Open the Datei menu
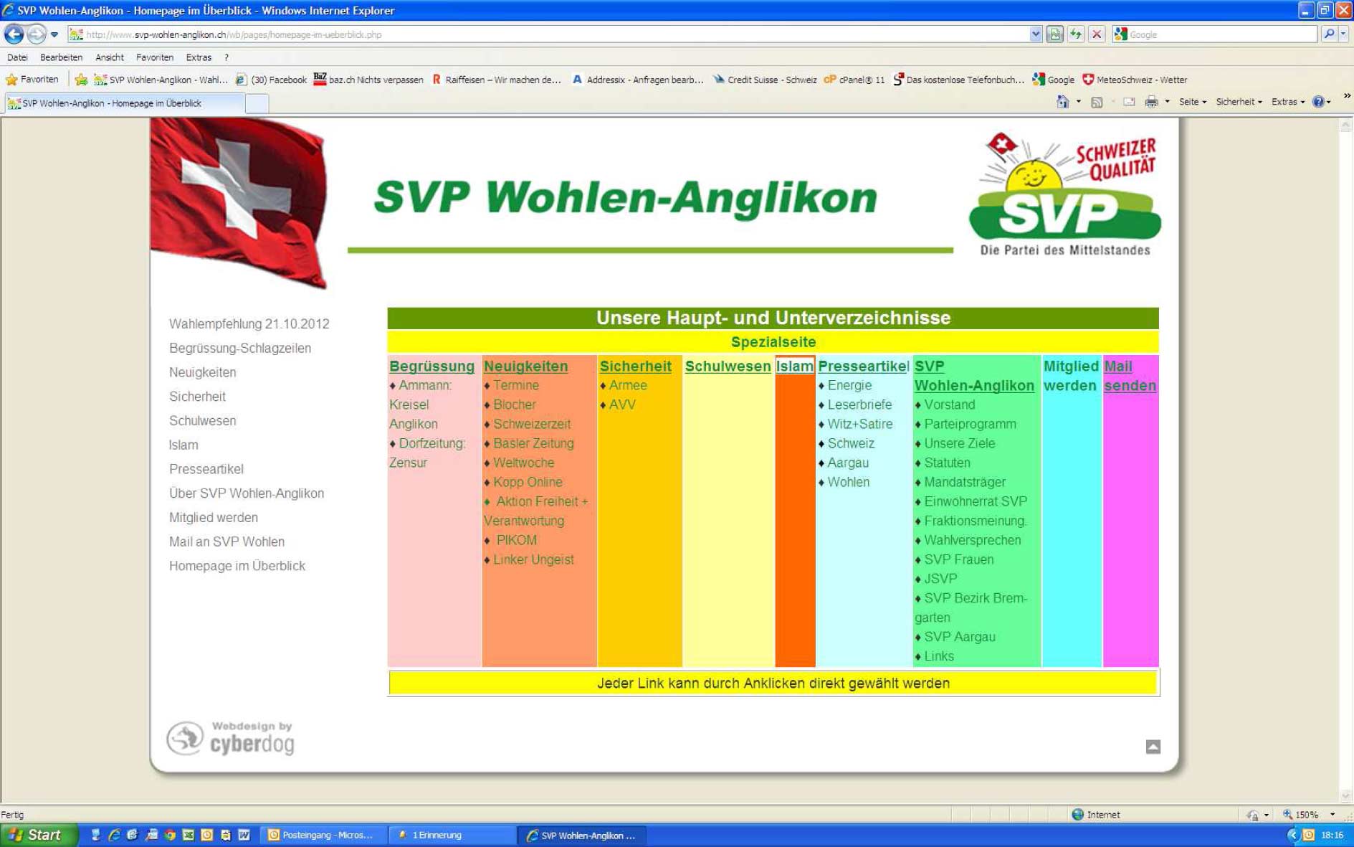 click(17, 57)
